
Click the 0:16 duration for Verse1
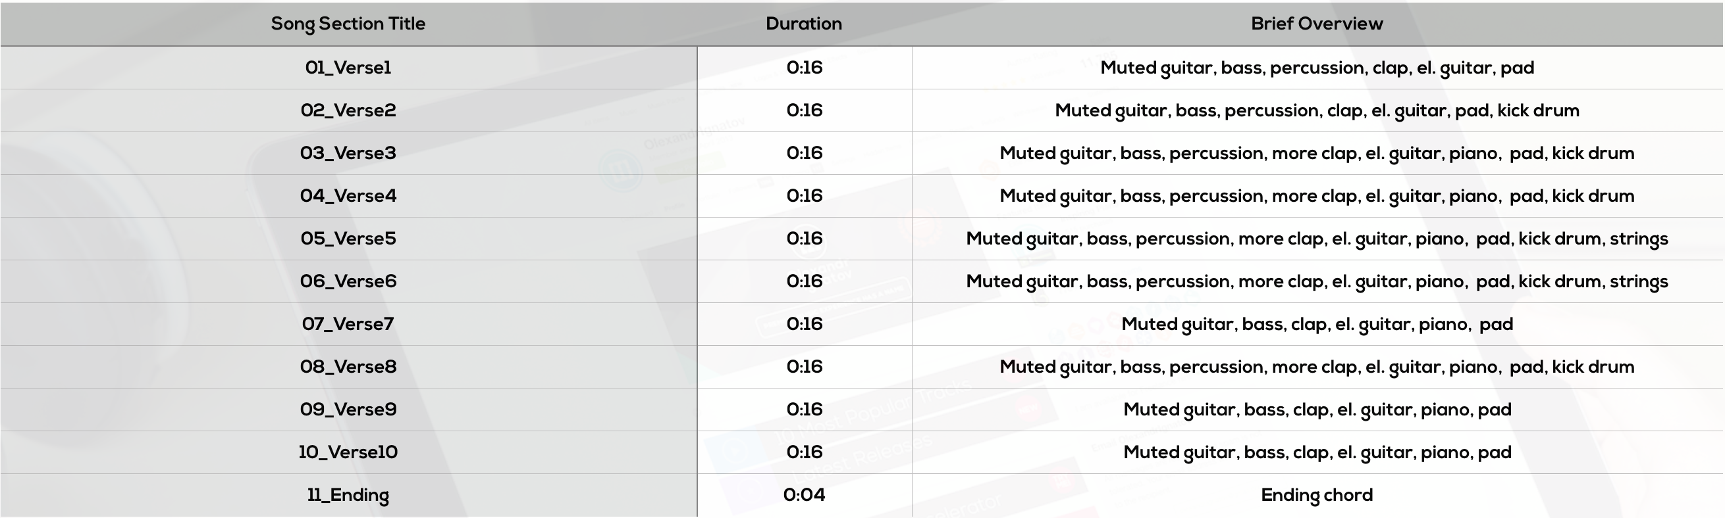(803, 68)
